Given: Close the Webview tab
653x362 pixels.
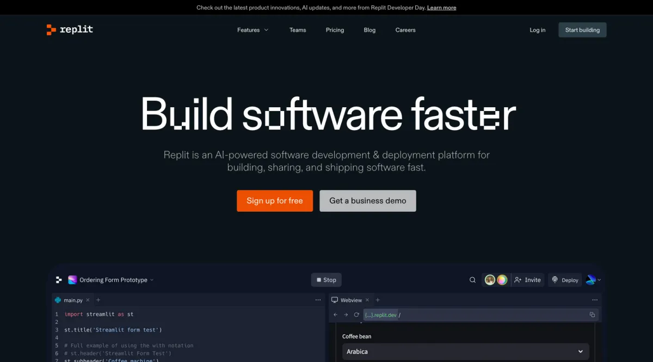Looking at the screenshot, I should coord(367,300).
